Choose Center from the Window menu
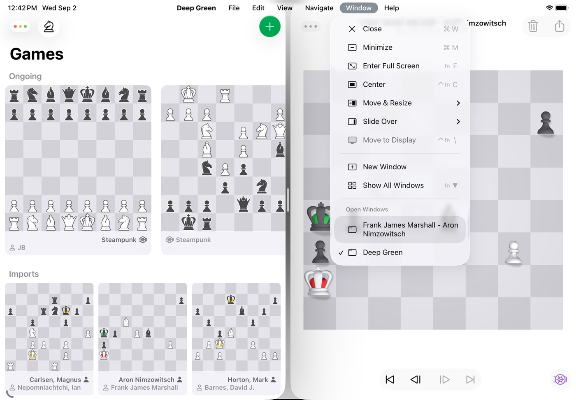This screenshot has height=400, width=576. (400, 84)
